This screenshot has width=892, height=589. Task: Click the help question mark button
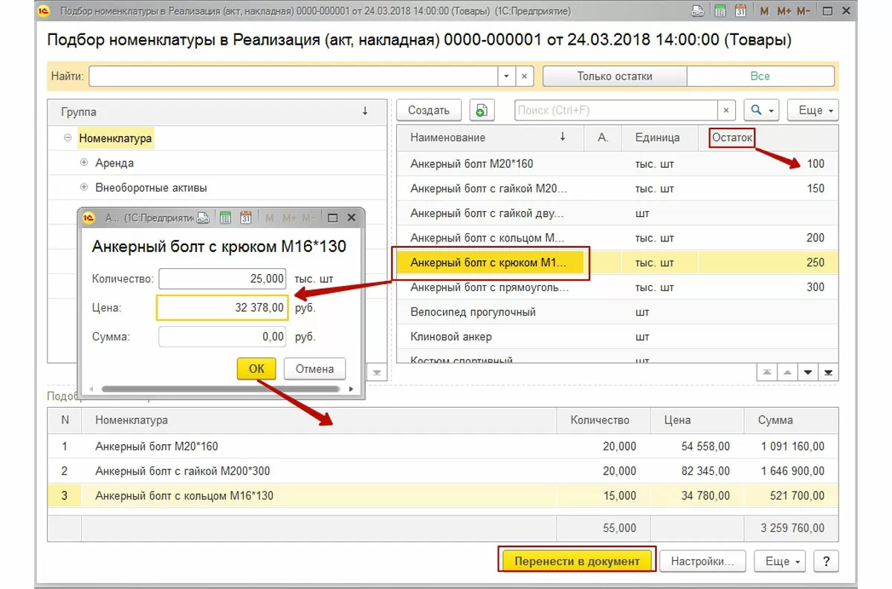[x=826, y=561]
